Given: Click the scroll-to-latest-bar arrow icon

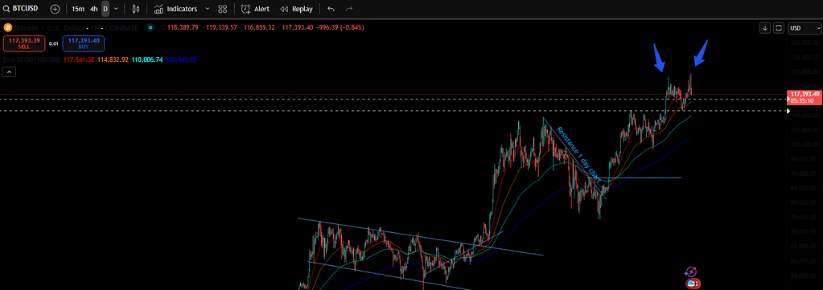Looking at the screenshot, I should pos(765,28).
